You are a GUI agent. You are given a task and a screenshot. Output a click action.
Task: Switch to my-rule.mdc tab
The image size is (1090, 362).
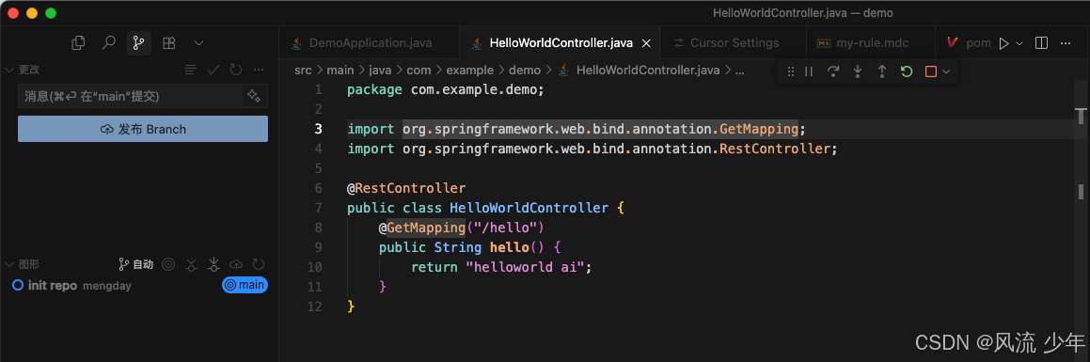870,43
